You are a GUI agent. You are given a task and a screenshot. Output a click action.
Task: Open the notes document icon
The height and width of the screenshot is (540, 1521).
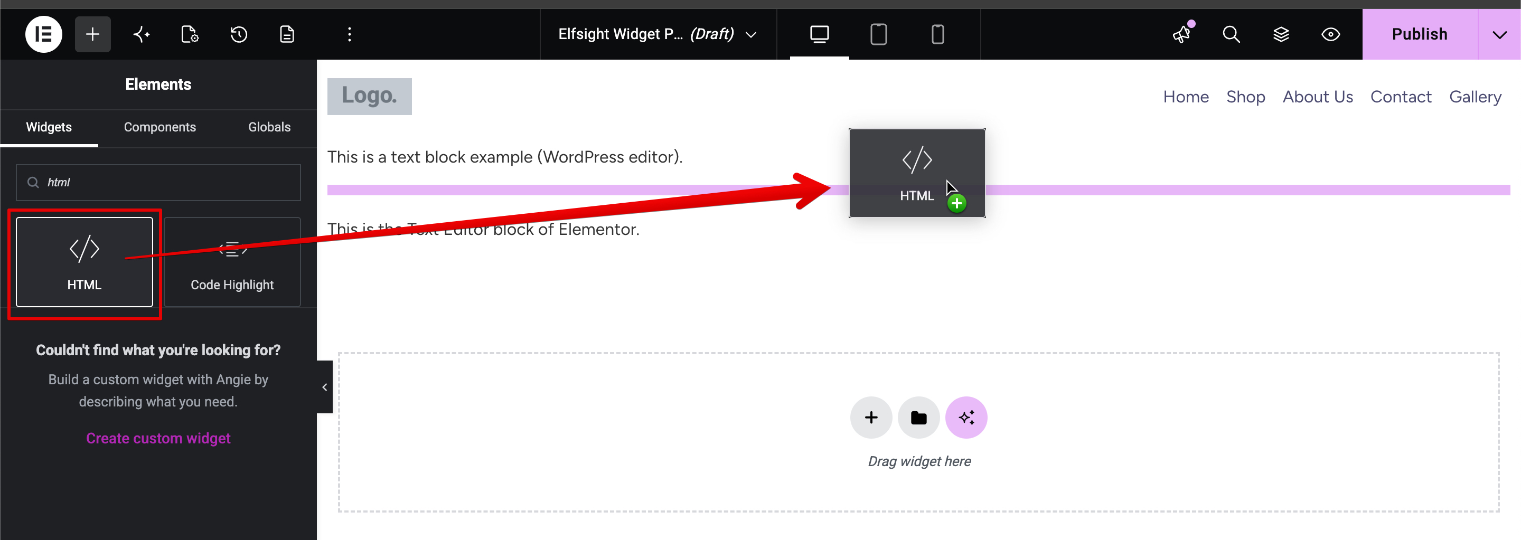tap(287, 34)
